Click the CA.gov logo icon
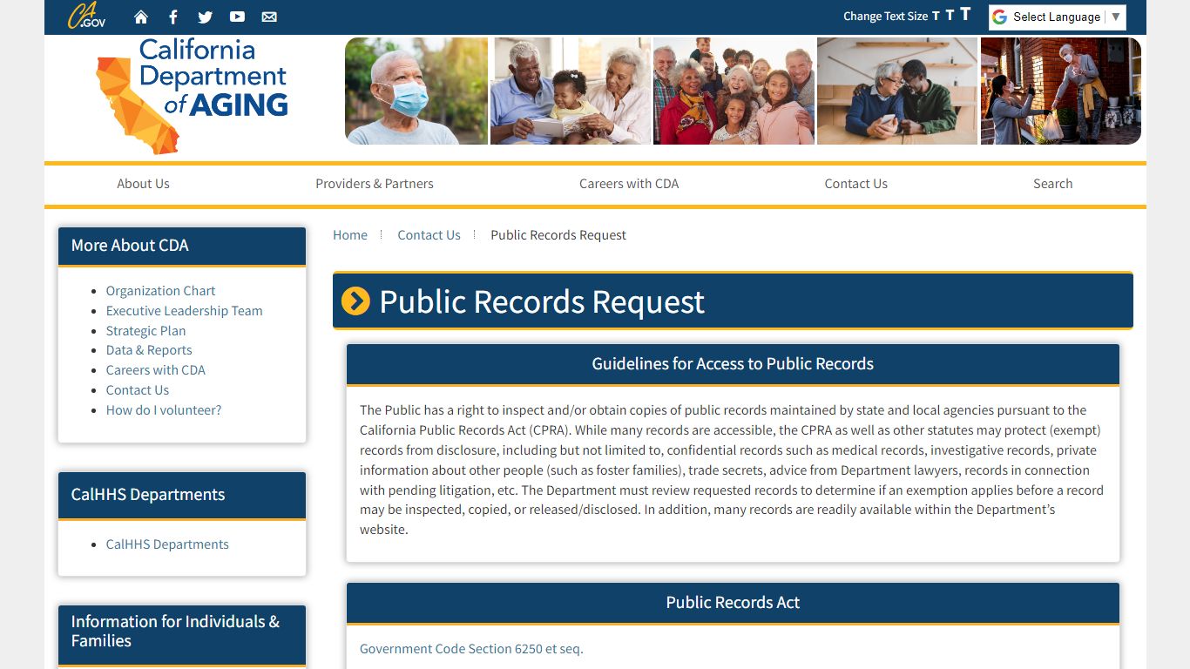1190x669 pixels. 86,16
